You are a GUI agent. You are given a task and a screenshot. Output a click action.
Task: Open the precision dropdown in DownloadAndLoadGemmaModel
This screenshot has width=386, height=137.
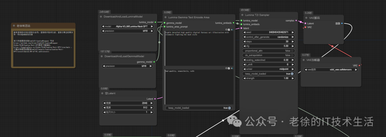[x=127, y=66]
